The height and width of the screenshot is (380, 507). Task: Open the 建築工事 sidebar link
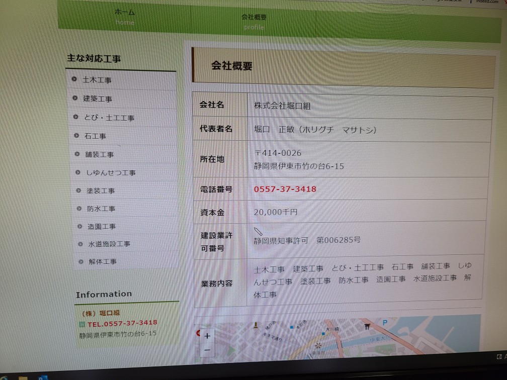pyautogui.click(x=98, y=99)
